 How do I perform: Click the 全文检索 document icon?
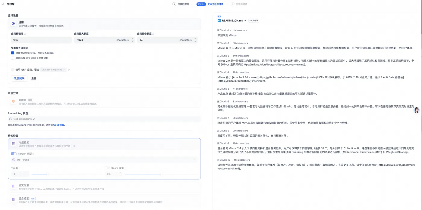(x=13, y=186)
